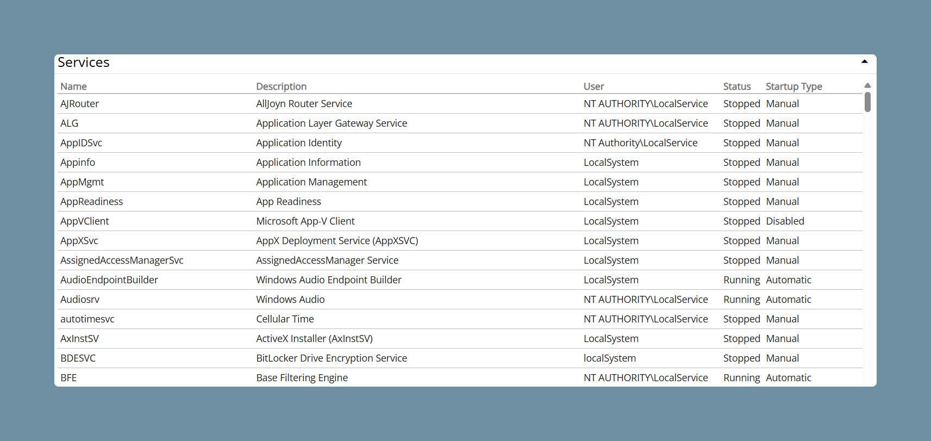The width and height of the screenshot is (931, 441).
Task: Click the Application Layer Gateway Service description
Action: click(x=332, y=123)
